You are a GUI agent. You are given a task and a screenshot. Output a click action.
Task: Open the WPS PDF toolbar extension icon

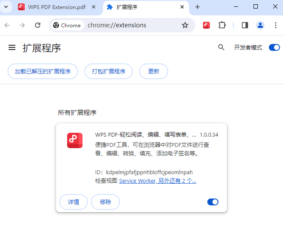pyautogui.click(x=206, y=25)
